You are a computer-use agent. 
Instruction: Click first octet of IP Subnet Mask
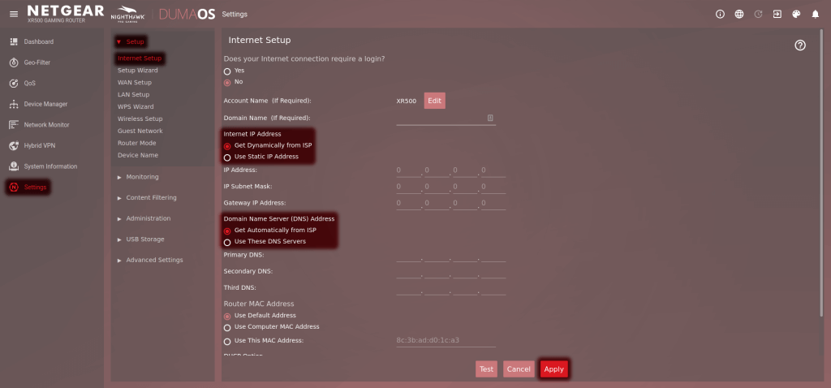[x=409, y=187]
